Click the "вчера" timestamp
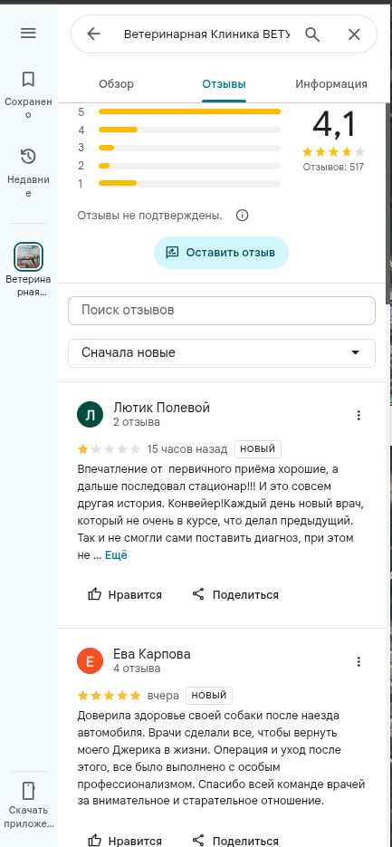 163,695
